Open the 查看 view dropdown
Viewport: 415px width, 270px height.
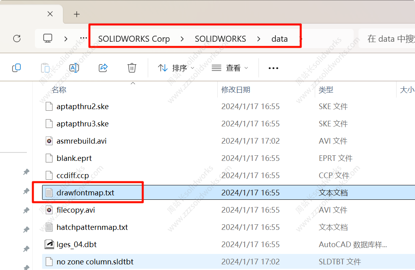tap(230, 68)
